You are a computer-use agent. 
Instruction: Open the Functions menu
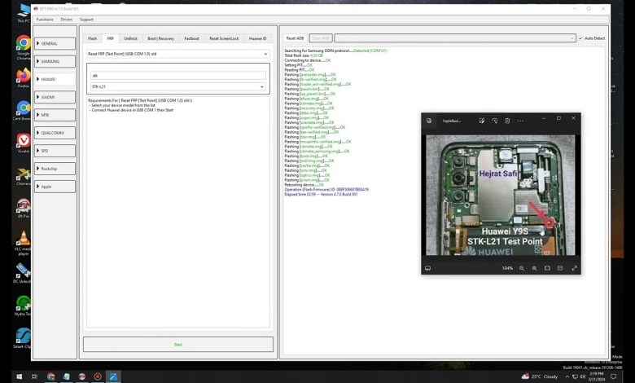pos(45,20)
